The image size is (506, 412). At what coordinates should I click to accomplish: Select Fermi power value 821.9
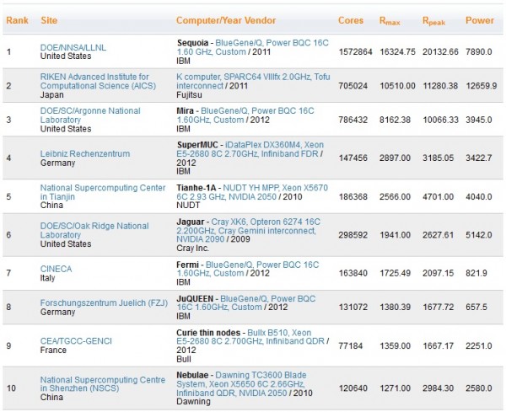point(476,273)
